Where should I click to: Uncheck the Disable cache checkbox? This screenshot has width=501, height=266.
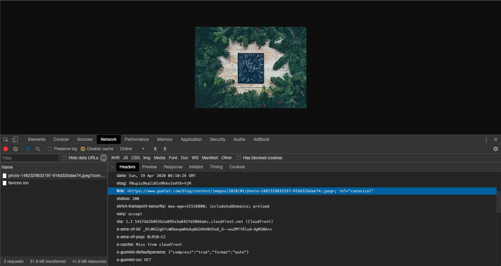83,149
